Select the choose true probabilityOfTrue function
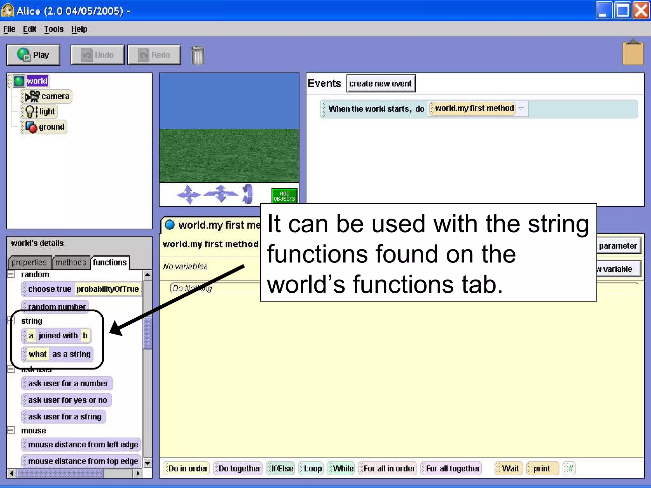The height and width of the screenshot is (488, 651). tap(82, 289)
